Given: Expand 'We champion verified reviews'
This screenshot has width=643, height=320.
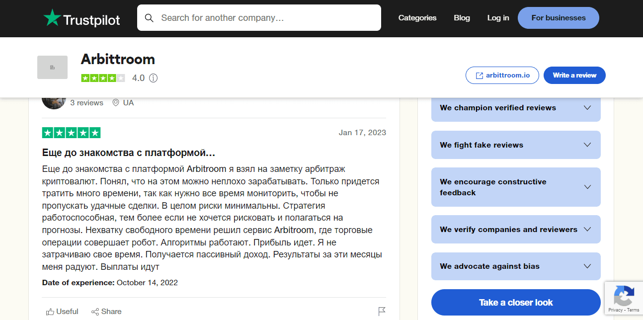Looking at the screenshot, I should click(x=587, y=108).
